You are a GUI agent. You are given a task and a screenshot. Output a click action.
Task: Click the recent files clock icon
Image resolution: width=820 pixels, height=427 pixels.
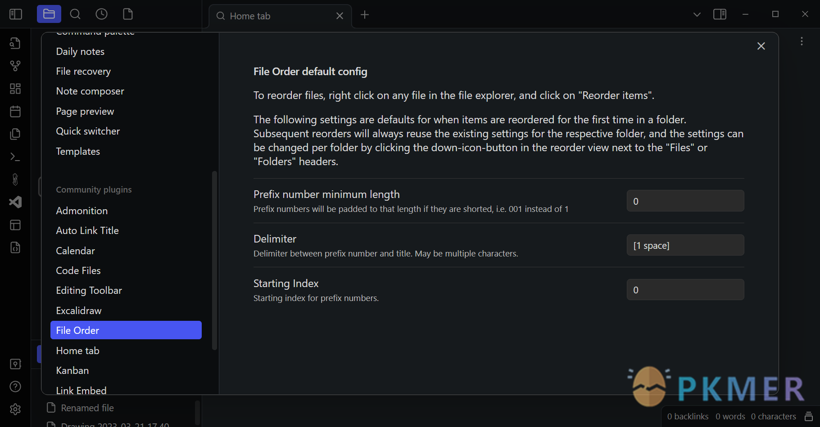tap(102, 14)
